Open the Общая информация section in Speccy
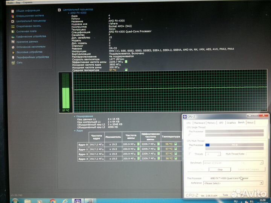Screen dimensions: 271x203 click(28, 11)
